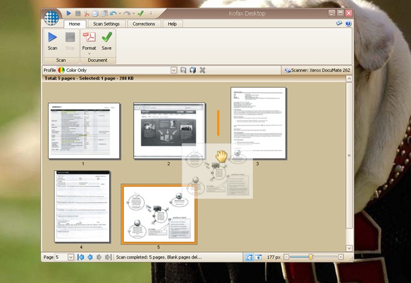411x283 pixels.
Task: Go to next page arrow icon
Action: [99, 257]
